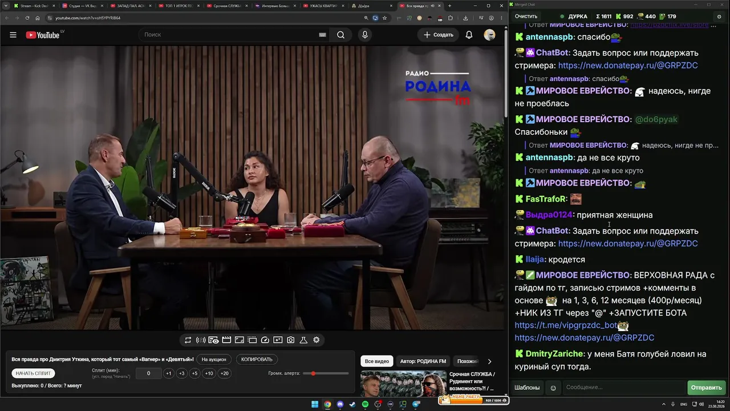Viewport: 730px width, 411px height.
Task: Add 10 minutes with the '+10' button
Action: [x=209, y=373]
